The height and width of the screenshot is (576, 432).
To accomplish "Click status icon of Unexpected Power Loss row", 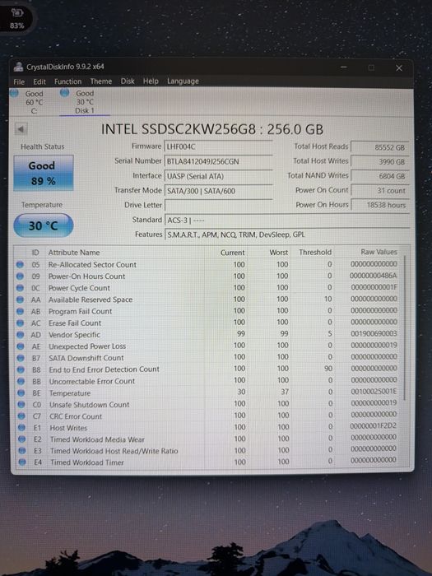I will pos(21,346).
